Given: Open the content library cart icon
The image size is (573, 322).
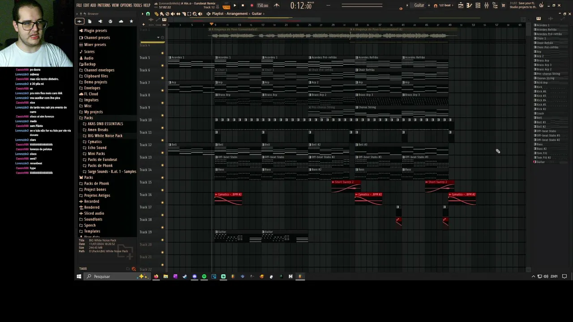Looking at the screenshot, I should click(504, 5).
